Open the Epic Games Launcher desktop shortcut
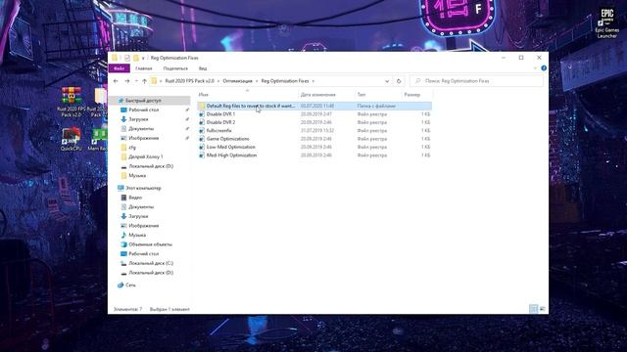The image size is (627, 352). click(x=607, y=24)
